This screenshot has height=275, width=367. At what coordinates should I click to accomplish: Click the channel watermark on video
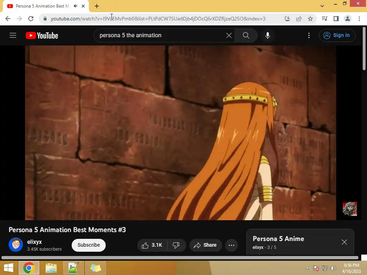[x=350, y=209]
